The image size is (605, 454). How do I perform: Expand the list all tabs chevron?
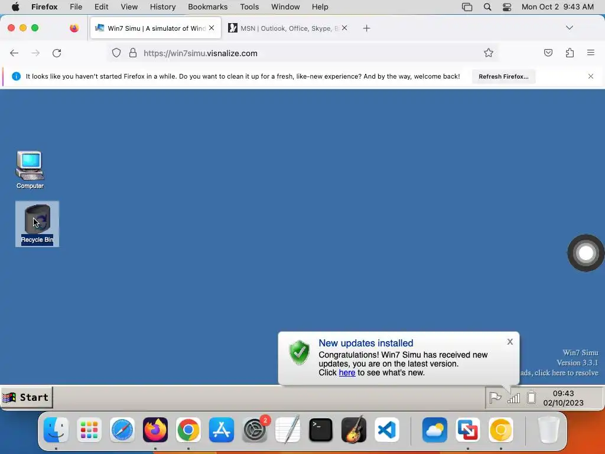pos(569,28)
